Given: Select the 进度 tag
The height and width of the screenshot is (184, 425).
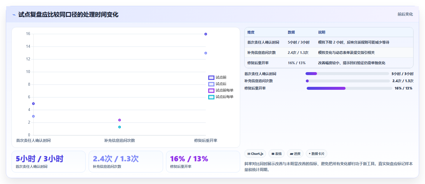Looking at the screenshot, I should tap(295, 154).
